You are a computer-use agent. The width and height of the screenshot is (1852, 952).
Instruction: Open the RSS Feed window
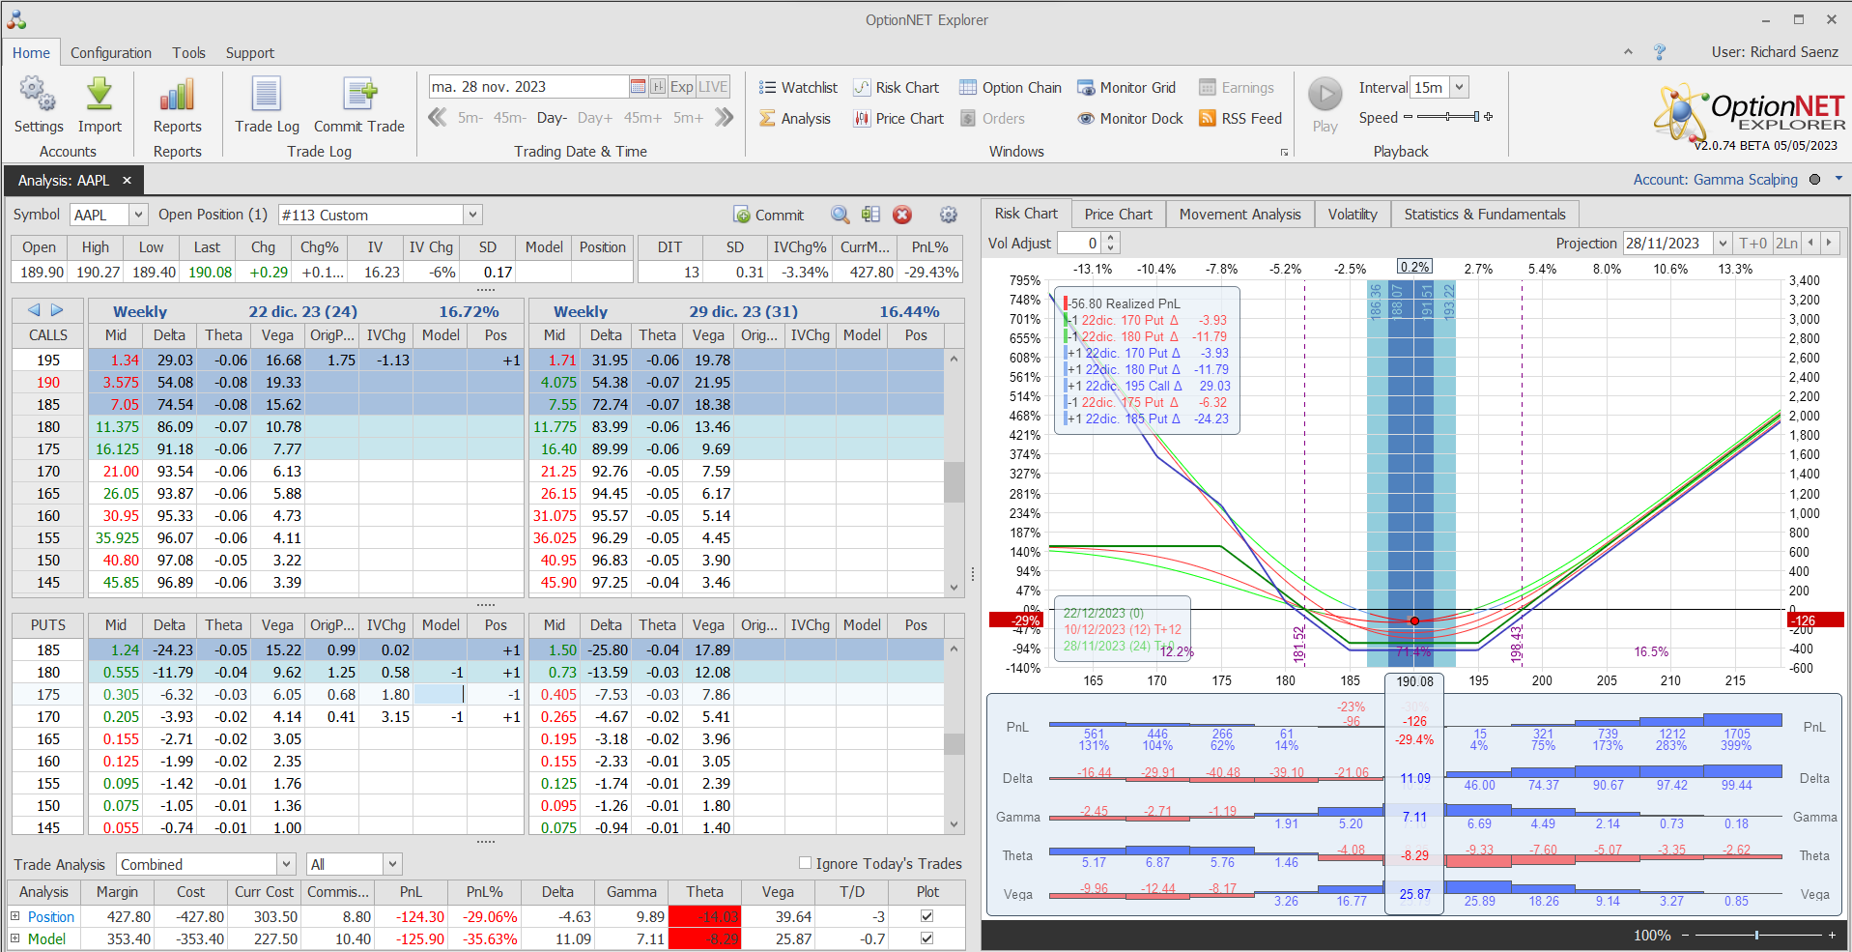click(x=1240, y=119)
